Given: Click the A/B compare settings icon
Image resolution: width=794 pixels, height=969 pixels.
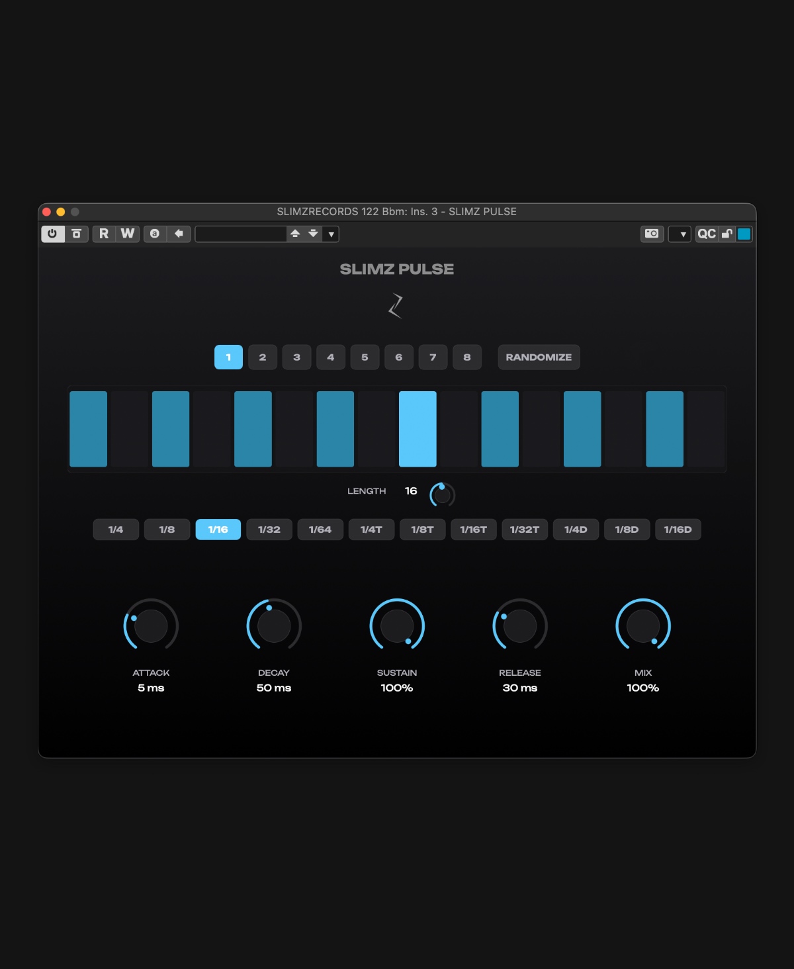Looking at the screenshot, I should [x=155, y=234].
